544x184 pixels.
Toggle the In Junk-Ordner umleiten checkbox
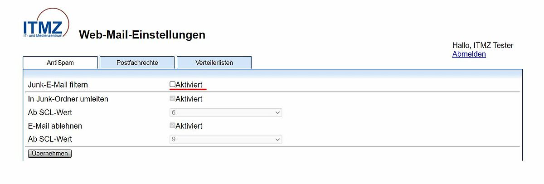pyautogui.click(x=172, y=98)
